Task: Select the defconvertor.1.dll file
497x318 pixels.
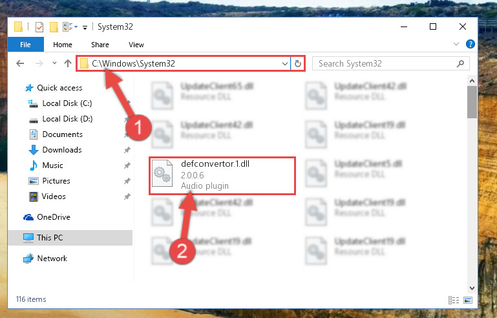Action: 222,175
